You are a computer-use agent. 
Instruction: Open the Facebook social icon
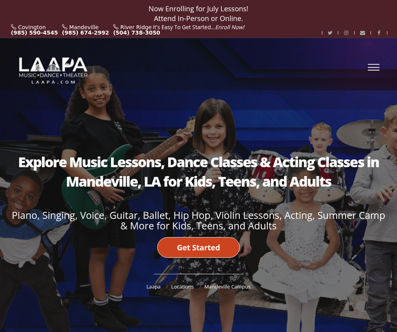point(379,33)
